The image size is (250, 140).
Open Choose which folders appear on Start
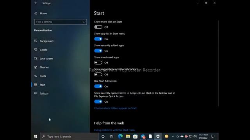click(x=115, y=108)
